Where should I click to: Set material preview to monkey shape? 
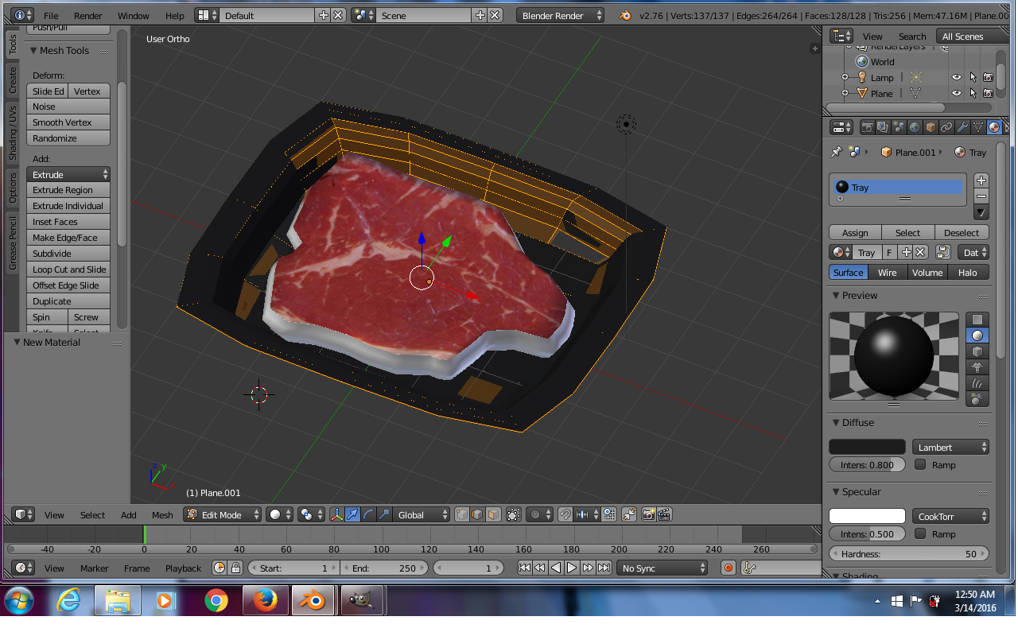977,367
